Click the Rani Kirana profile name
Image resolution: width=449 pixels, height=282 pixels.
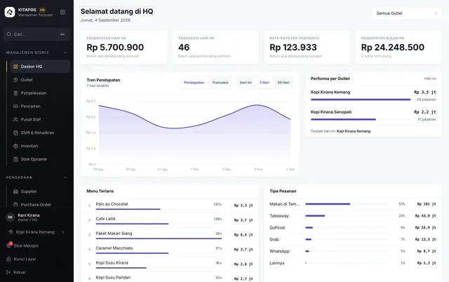[x=29, y=215]
